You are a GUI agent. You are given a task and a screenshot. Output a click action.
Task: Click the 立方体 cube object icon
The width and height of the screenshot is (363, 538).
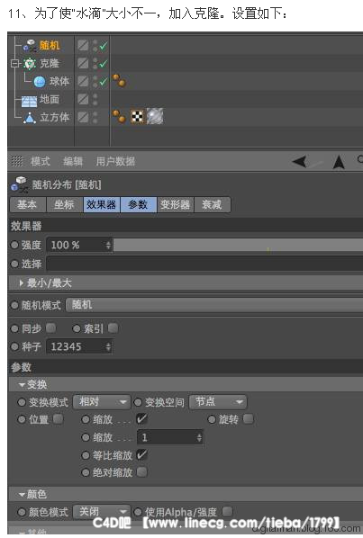click(30, 118)
